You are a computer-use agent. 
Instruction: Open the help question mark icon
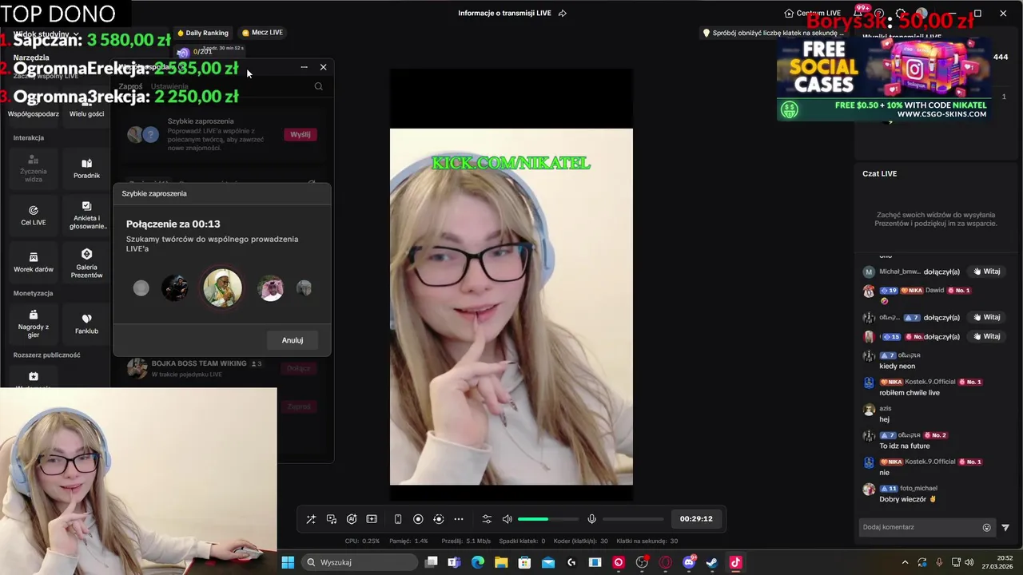point(879,14)
